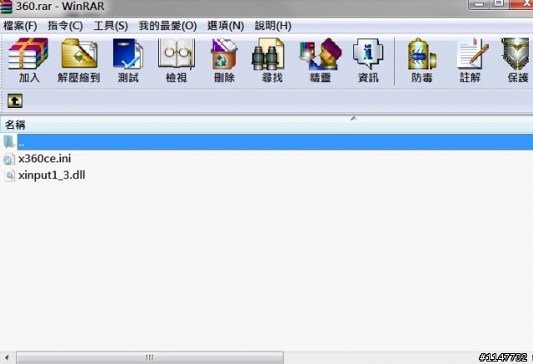Click the 加入 (Add) toolbar icon
The image size is (533, 364).
tap(28, 61)
